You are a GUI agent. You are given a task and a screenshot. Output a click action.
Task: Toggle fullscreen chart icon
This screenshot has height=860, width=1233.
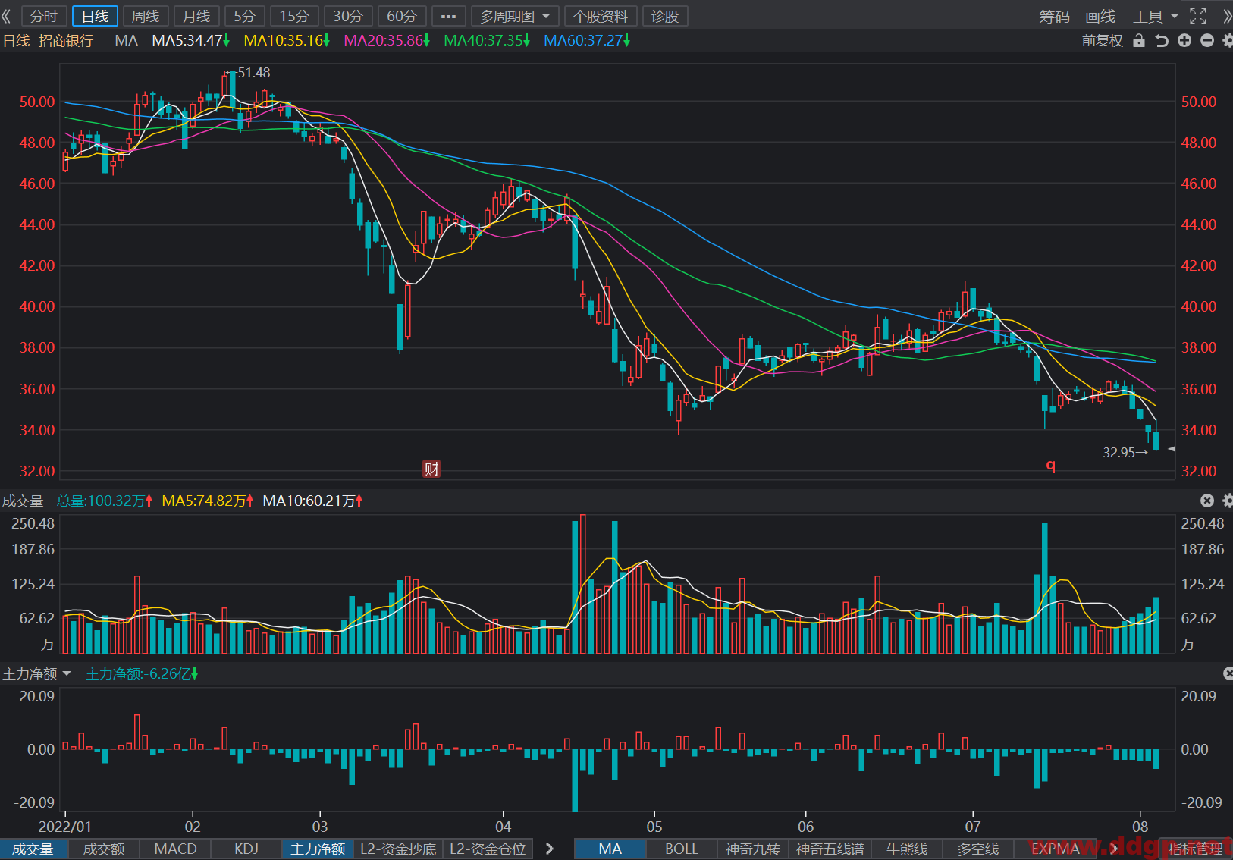1198,16
